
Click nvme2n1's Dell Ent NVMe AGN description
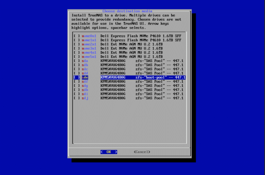[131, 44]
